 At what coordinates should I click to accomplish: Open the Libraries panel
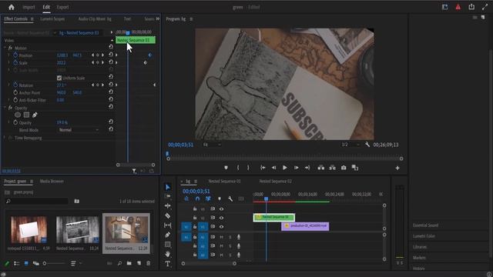(x=420, y=247)
